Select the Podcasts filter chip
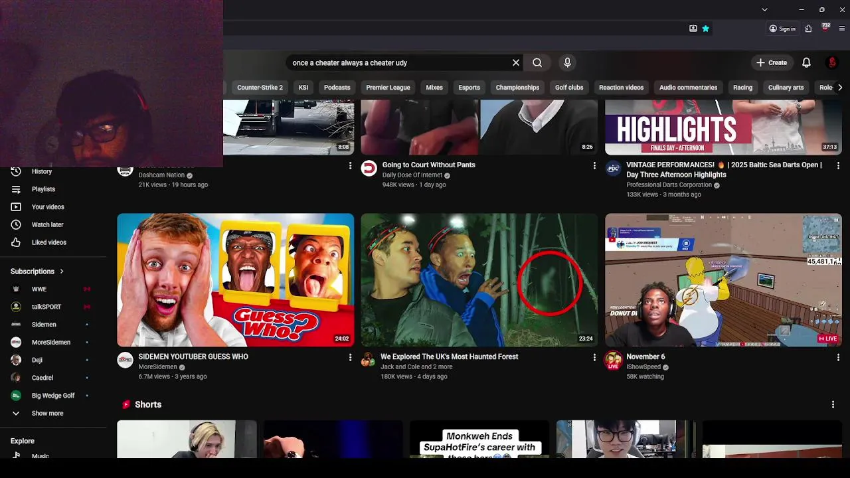Image resolution: width=850 pixels, height=478 pixels. pos(337,88)
